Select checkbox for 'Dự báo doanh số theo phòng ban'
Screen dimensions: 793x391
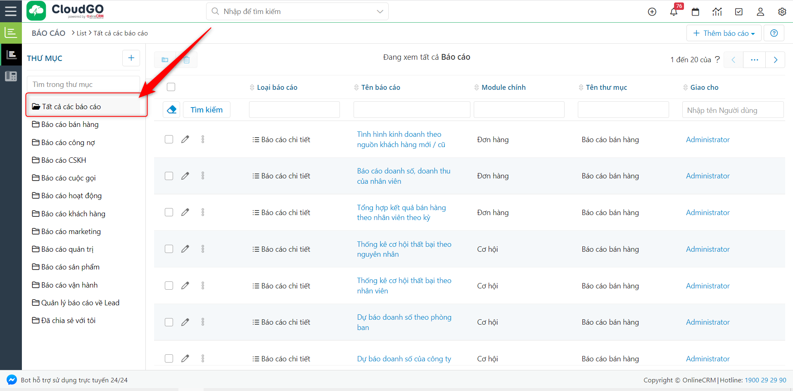tap(169, 322)
